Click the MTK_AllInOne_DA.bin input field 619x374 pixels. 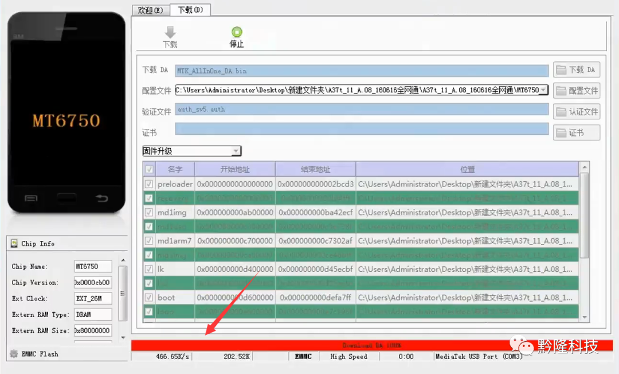(362, 71)
